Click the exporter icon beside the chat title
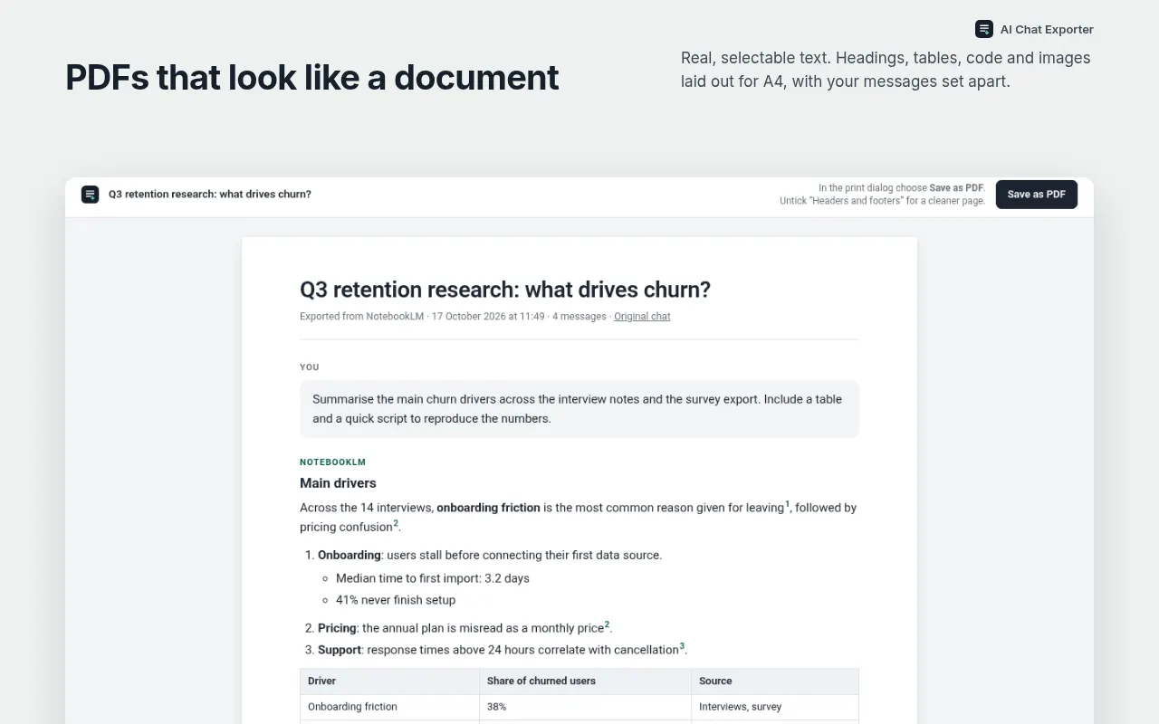This screenshot has height=724, width=1159. pyautogui.click(x=90, y=195)
